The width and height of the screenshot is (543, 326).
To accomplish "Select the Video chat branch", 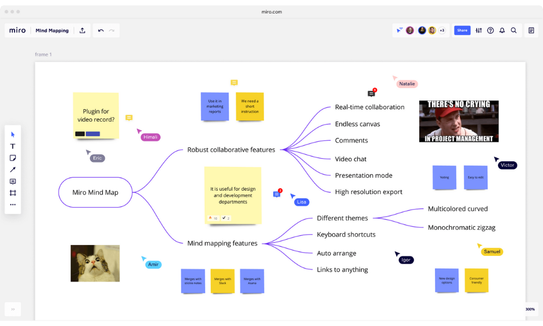I will click(350, 159).
